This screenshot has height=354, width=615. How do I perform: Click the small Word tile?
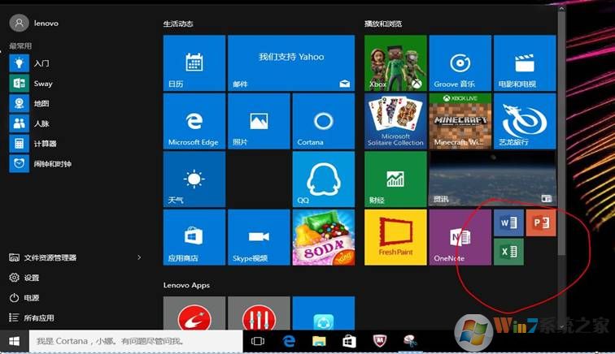508,222
